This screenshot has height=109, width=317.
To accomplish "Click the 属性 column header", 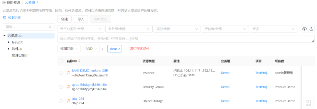I will click(x=176, y=61).
